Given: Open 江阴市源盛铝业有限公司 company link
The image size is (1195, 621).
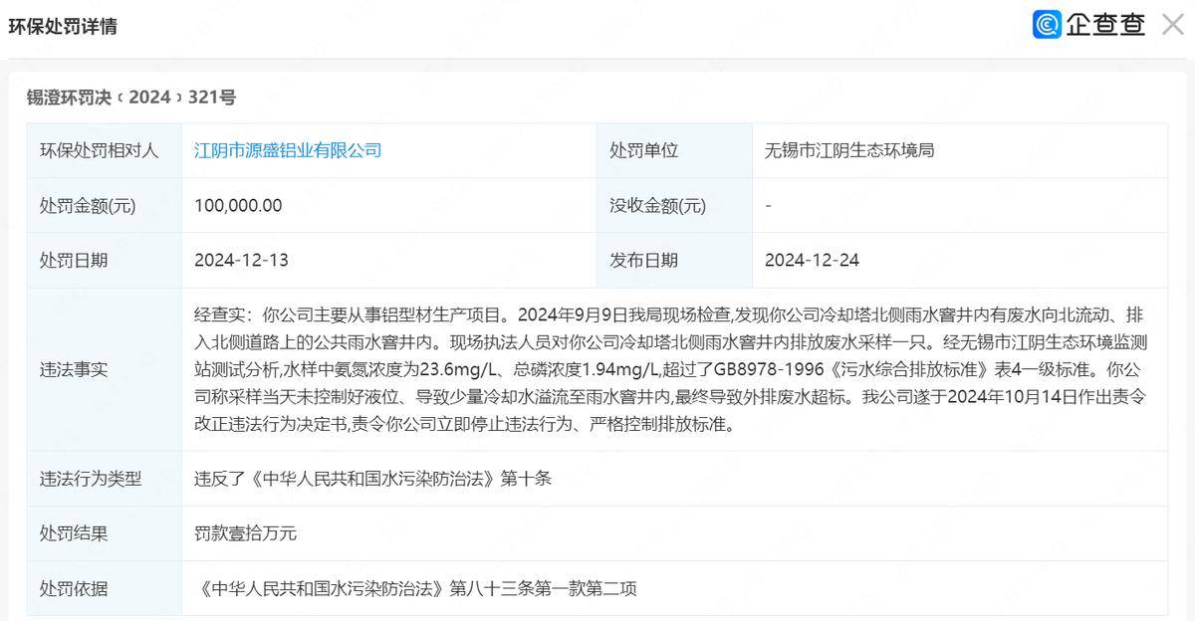Looking at the screenshot, I should (288, 150).
